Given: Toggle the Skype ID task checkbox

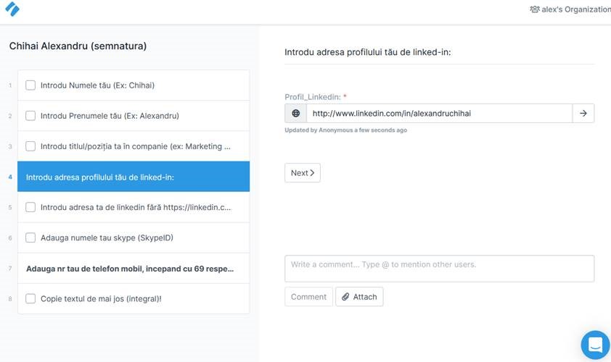Looking at the screenshot, I should [x=30, y=237].
